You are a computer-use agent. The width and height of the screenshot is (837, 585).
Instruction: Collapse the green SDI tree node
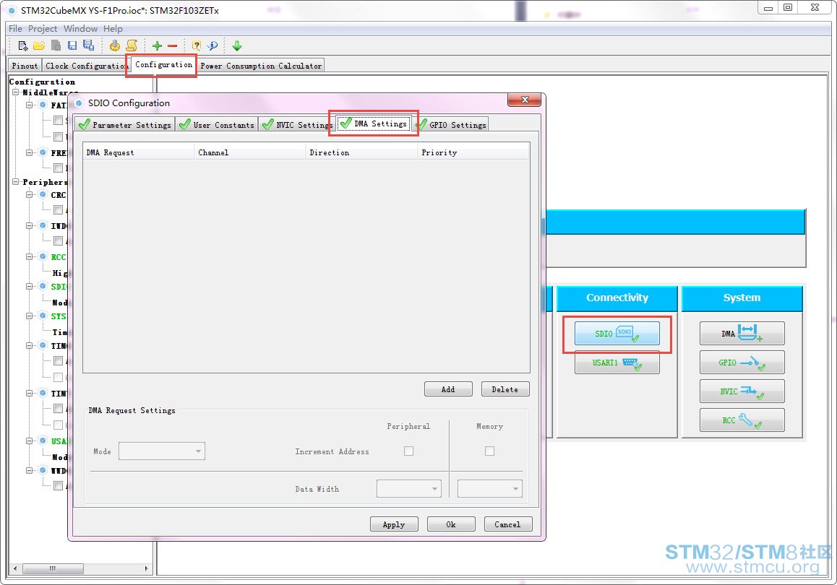coord(30,287)
